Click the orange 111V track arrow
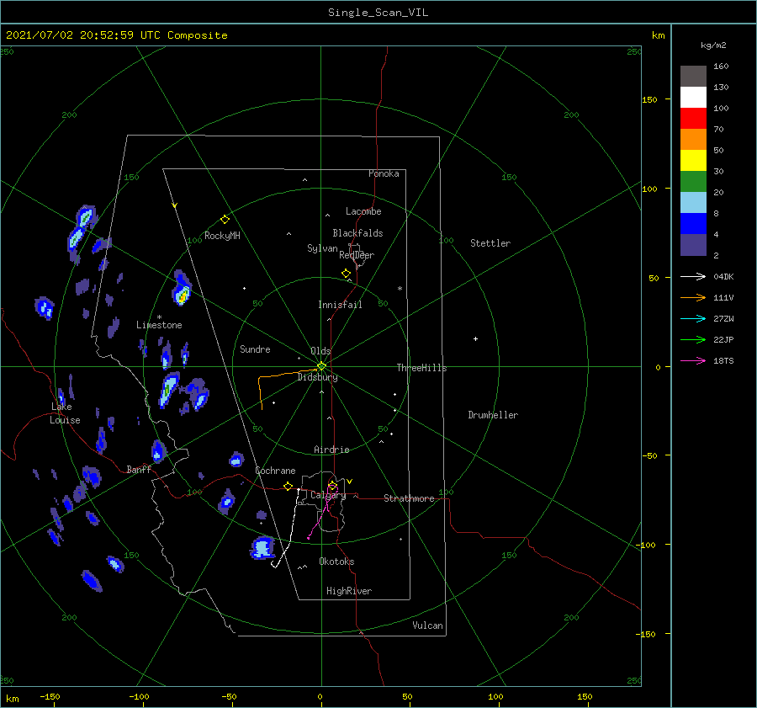The height and width of the screenshot is (708, 757). (693, 298)
